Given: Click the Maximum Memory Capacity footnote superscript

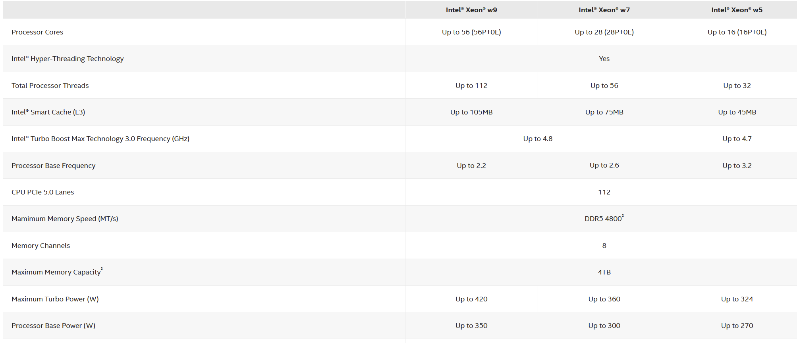Looking at the screenshot, I should [x=102, y=269].
